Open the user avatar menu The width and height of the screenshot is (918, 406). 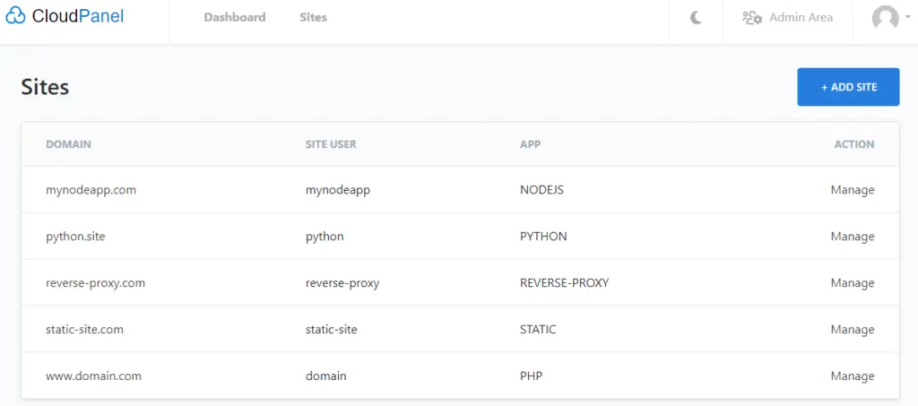tap(885, 18)
